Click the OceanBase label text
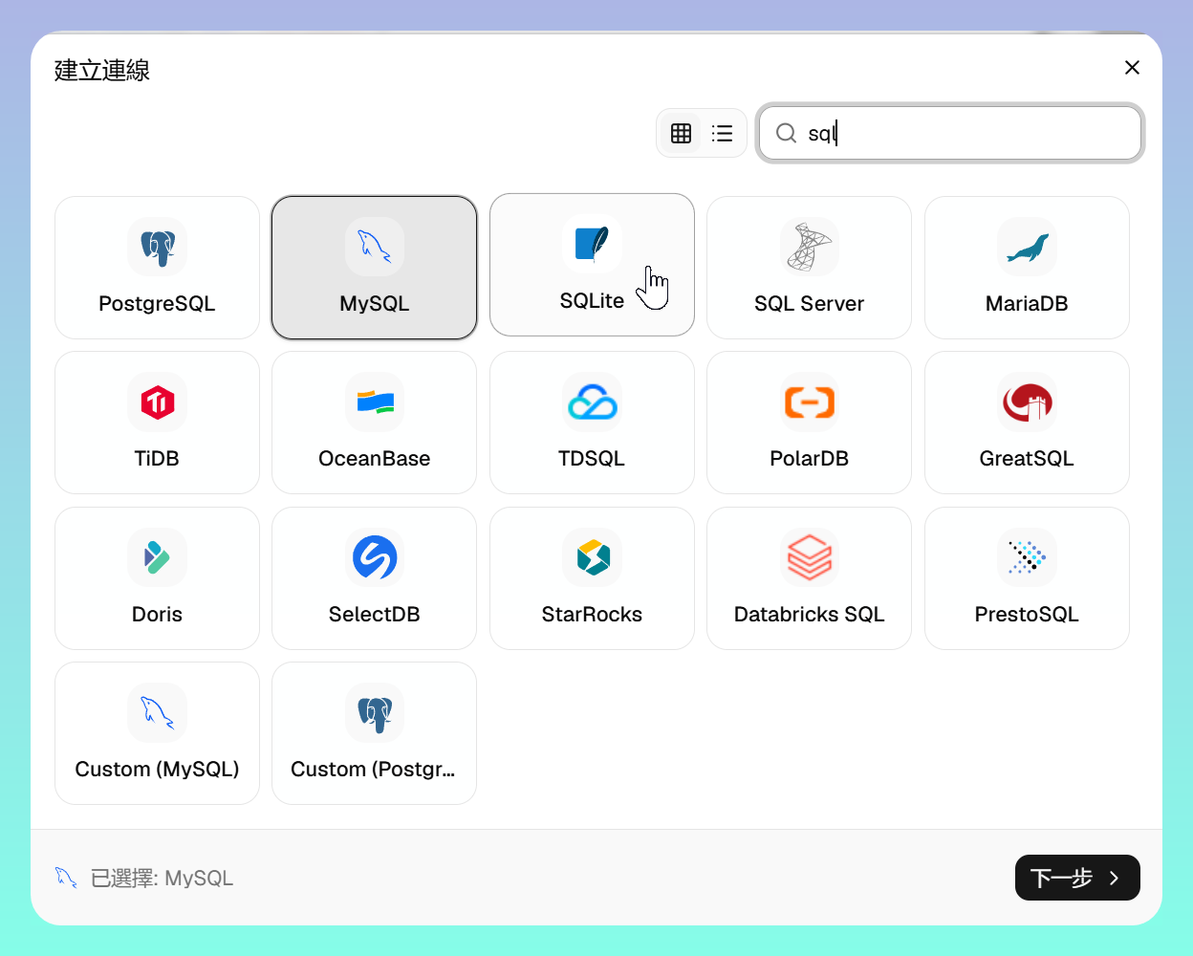Viewport: 1193px width, 956px height. [x=375, y=459]
